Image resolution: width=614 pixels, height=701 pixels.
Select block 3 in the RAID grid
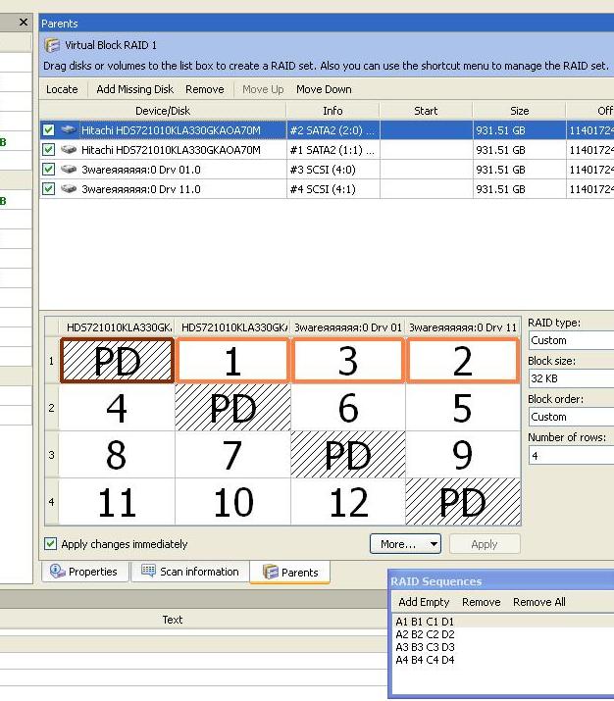coord(348,361)
